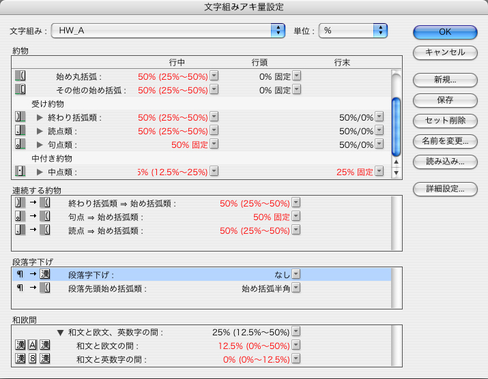Click the pilcrow icon in 段落先頭始め括弧類 row
This screenshot has height=379, width=488.
[20, 288]
